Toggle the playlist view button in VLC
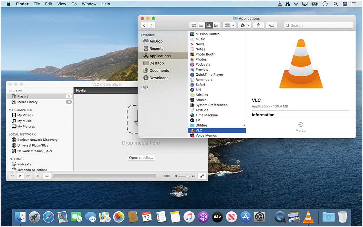Screen dimensions: 363x227 tap(47, 176)
